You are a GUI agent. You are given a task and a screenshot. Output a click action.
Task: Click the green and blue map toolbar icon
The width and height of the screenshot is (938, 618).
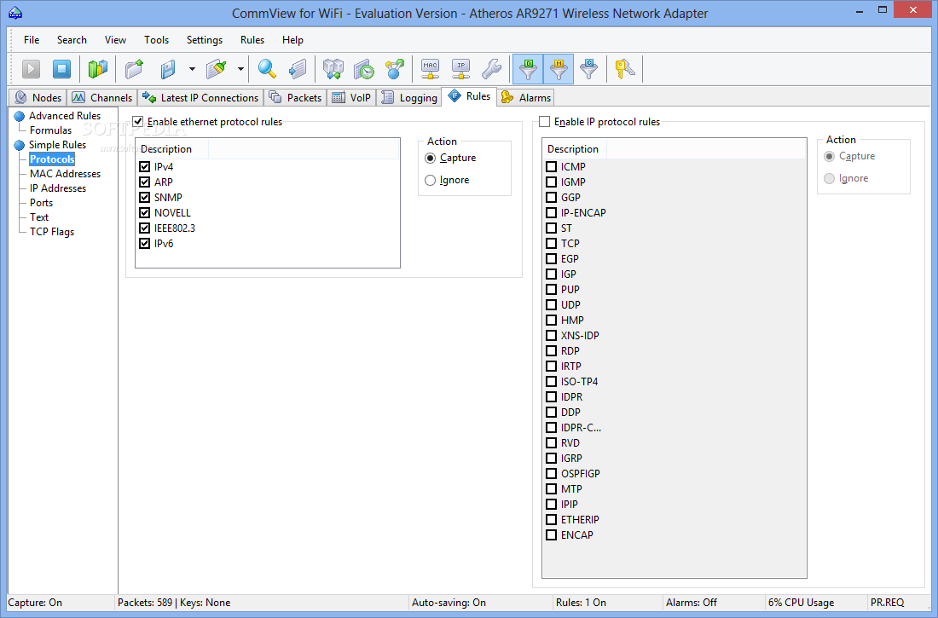[97, 69]
